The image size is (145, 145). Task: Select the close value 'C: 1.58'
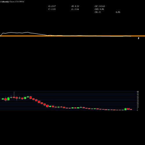(x=52, y=9)
